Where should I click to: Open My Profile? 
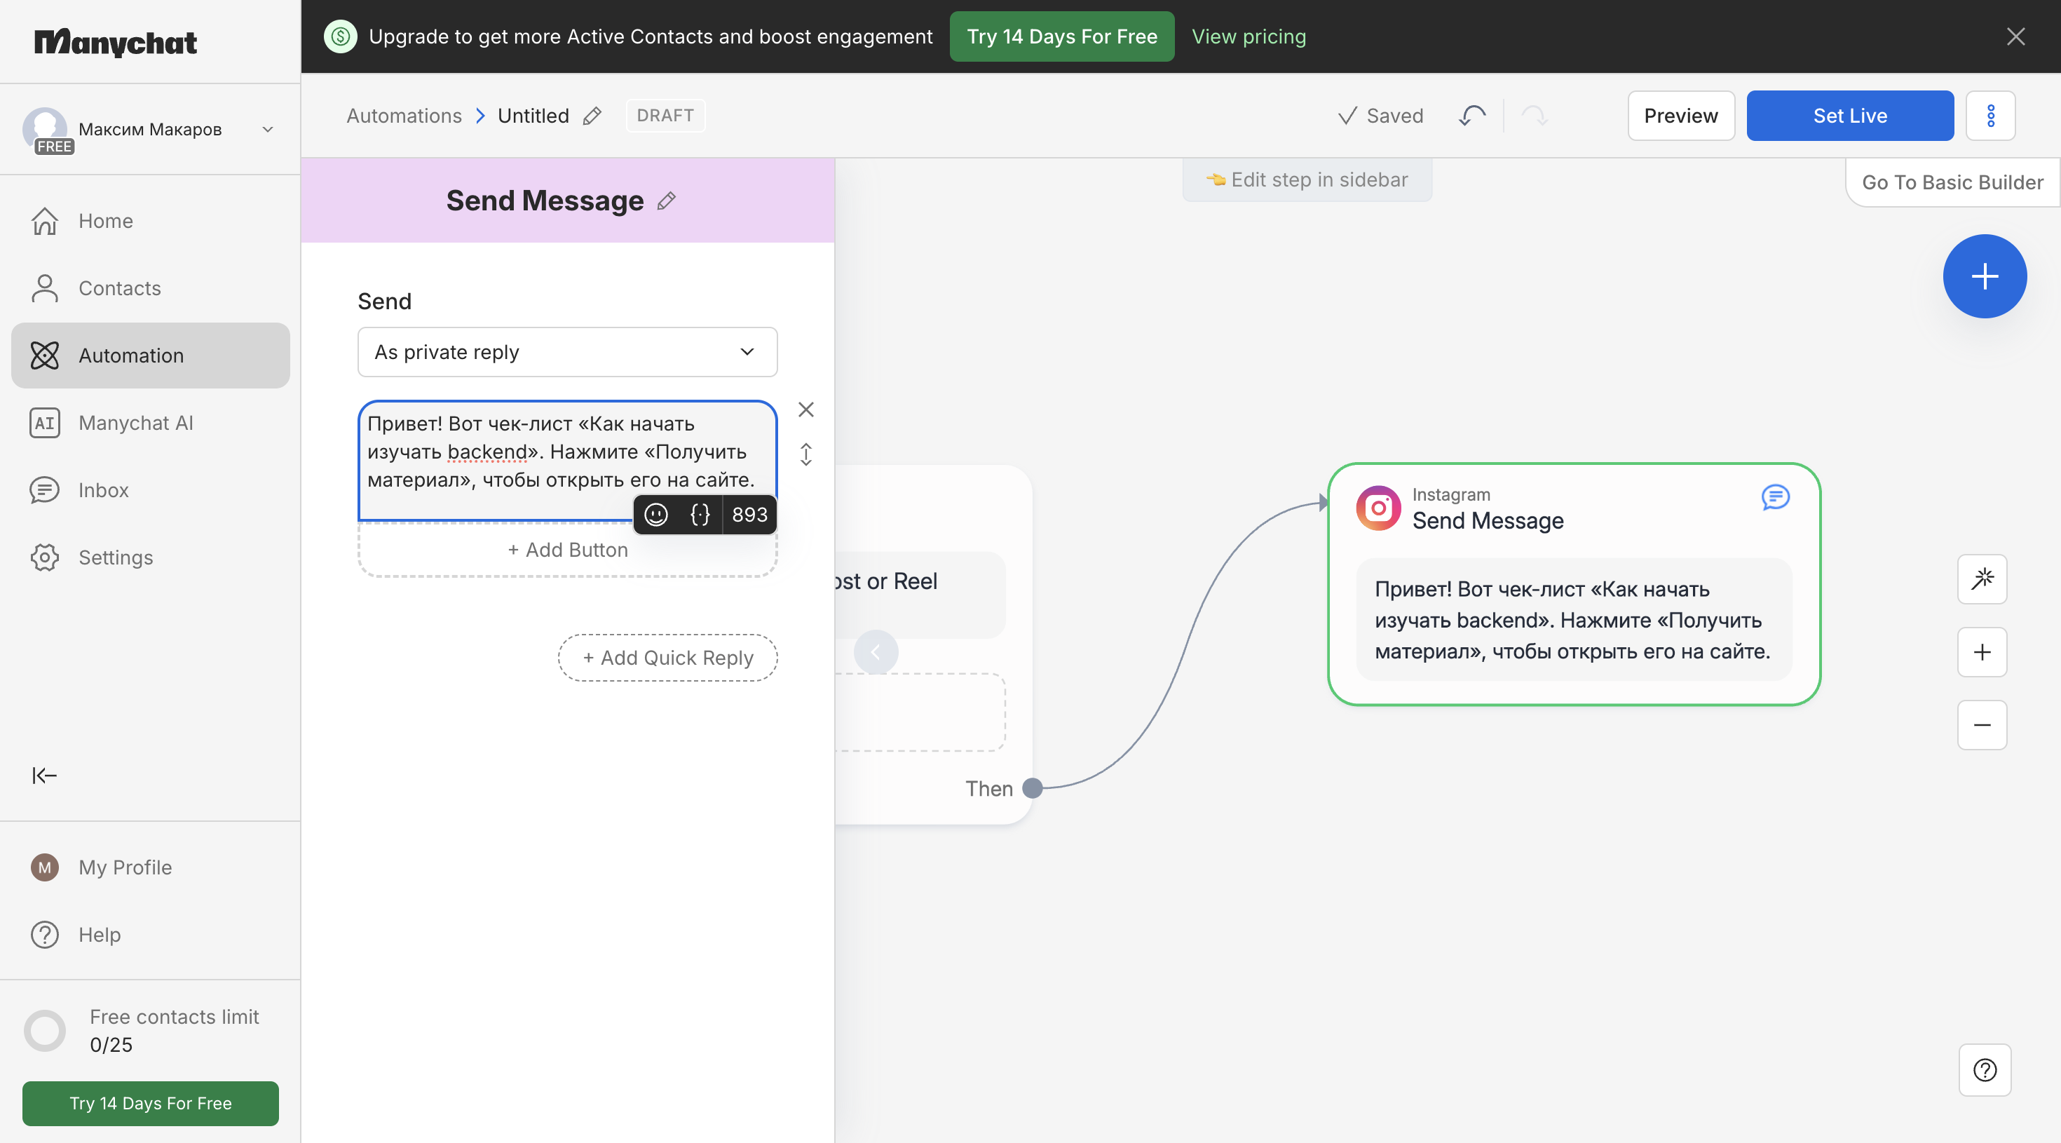pos(151,867)
